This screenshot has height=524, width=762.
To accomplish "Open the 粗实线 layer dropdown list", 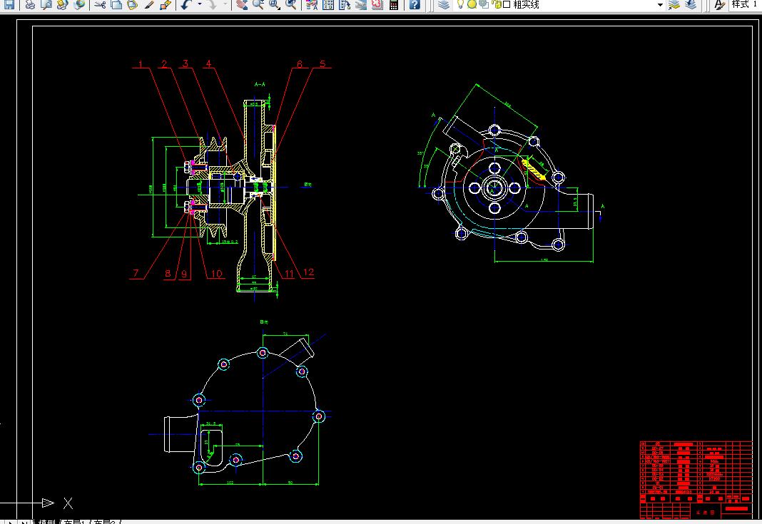I will click(x=660, y=4).
